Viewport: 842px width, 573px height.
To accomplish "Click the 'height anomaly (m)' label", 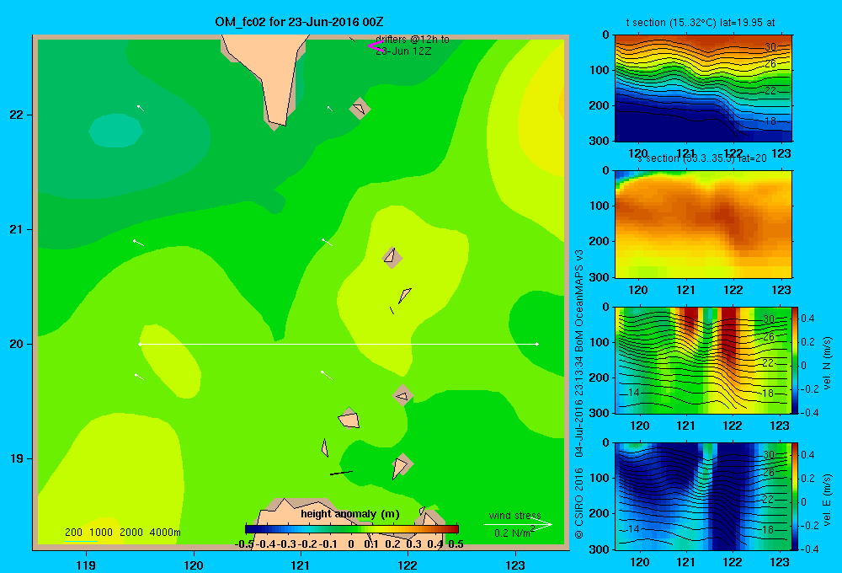I will pyautogui.click(x=350, y=514).
